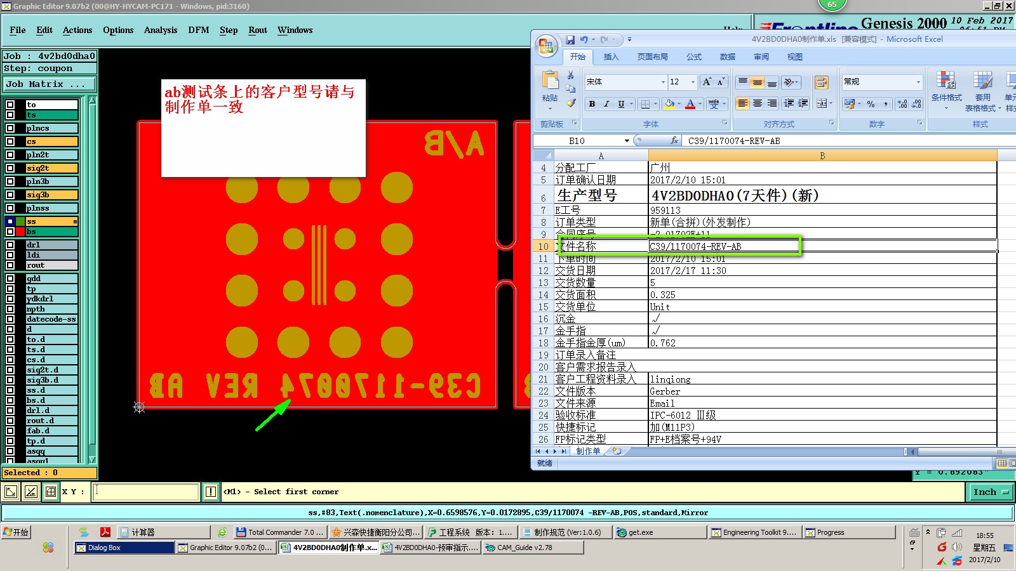Image resolution: width=1016 pixels, height=571 pixels.
Task: Increase font size with Grow Font icon
Action: tap(707, 82)
